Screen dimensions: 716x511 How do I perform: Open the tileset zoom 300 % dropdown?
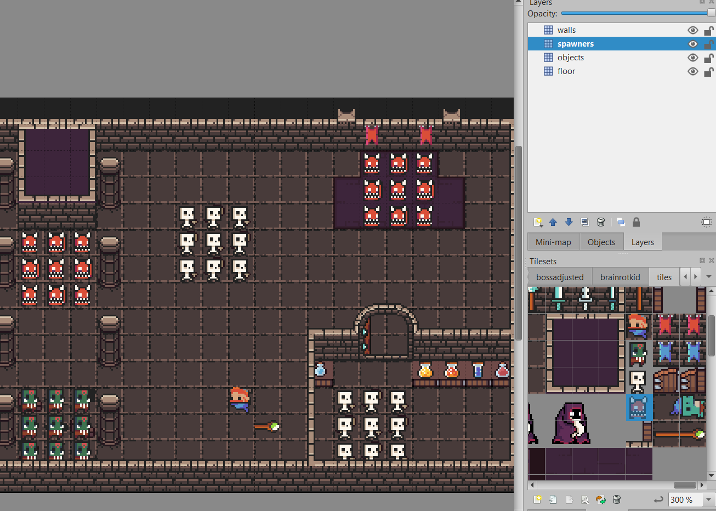pyautogui.click(x=708, y=499)
